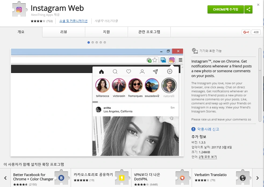Click the paper plane direct message icon
This screenshot has width=264, height=187.
155,72
